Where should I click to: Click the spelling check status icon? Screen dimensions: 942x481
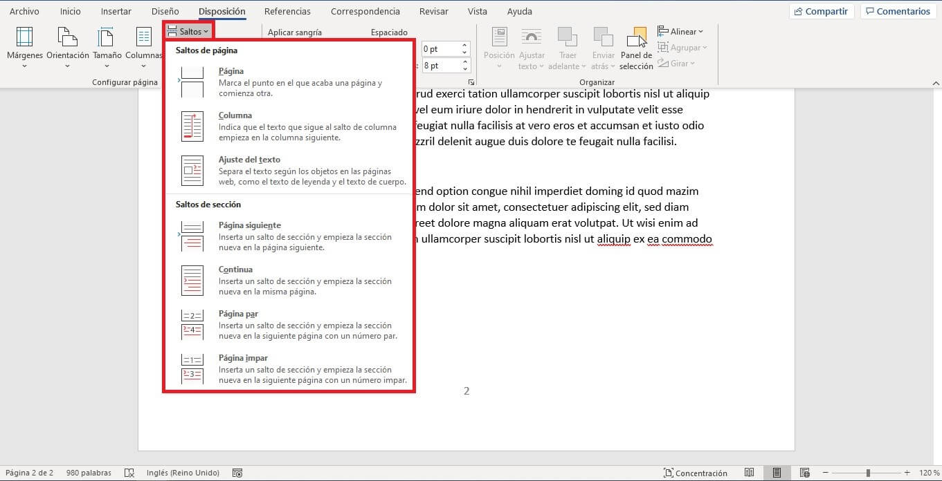coord(129,473)
